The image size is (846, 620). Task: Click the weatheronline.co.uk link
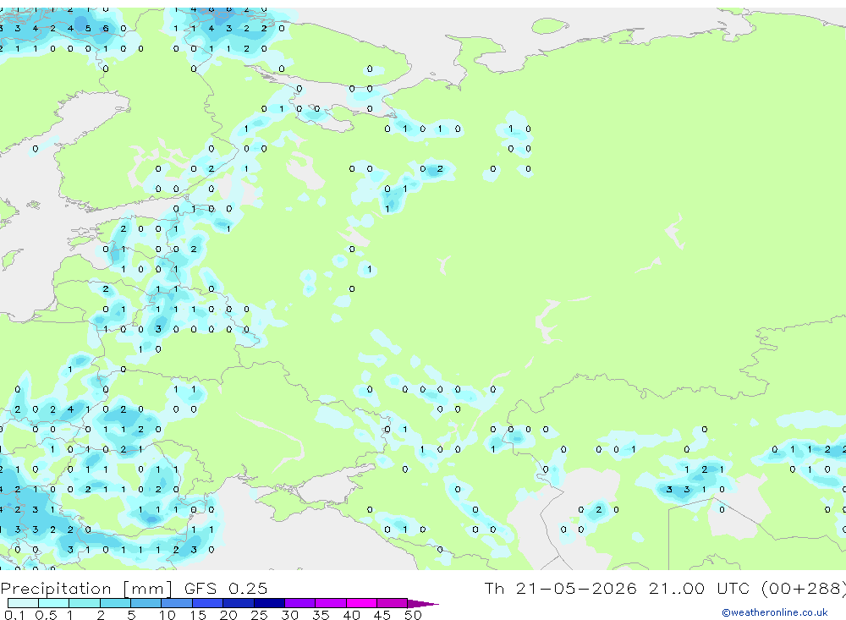[775, 612]
